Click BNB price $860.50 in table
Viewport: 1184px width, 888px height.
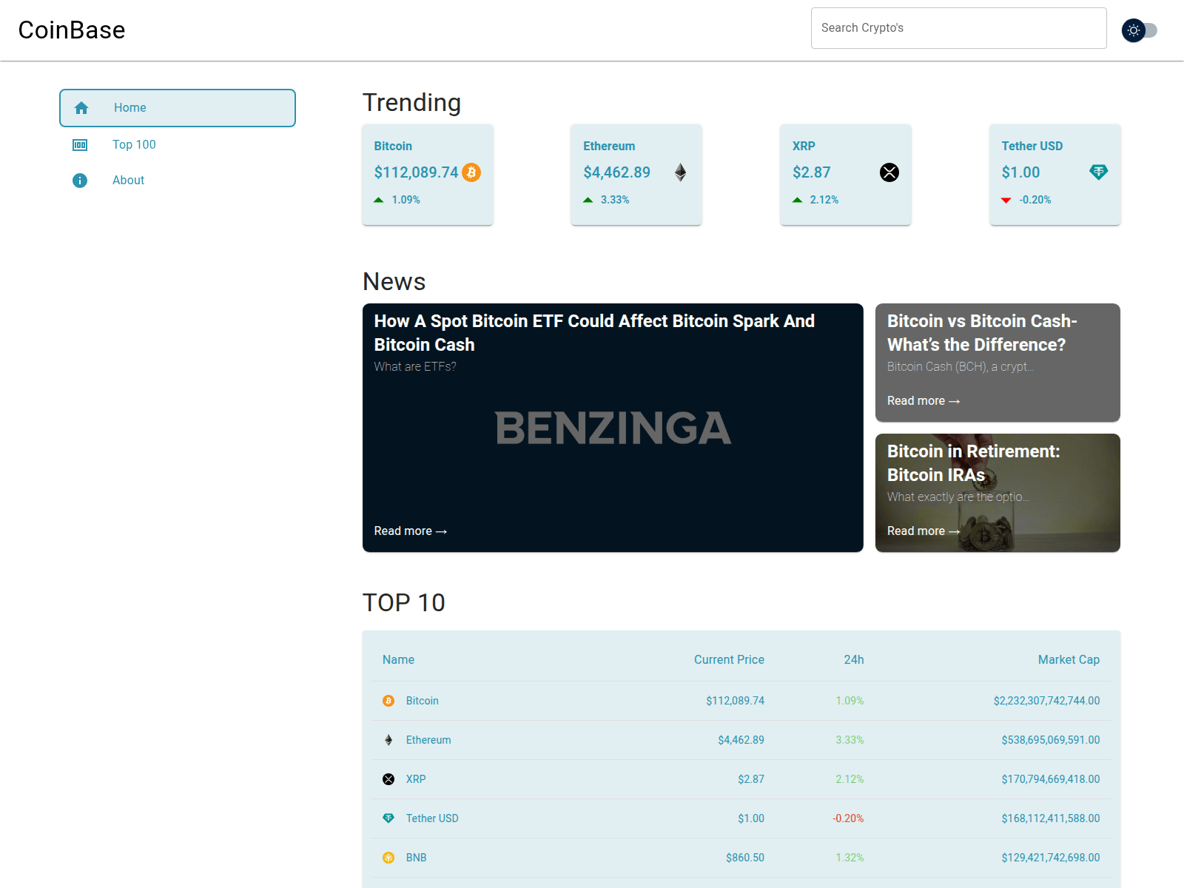tap(745, 858)
